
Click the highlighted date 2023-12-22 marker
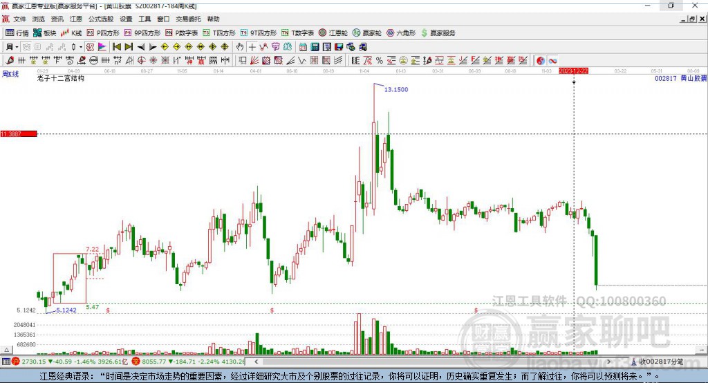[573, 71]
